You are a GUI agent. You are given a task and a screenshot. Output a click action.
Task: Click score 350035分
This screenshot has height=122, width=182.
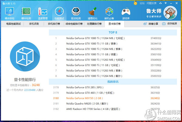(156, 76)
